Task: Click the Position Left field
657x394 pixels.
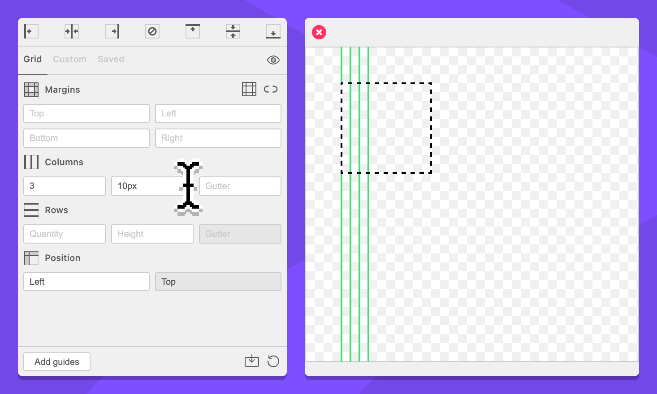Action: (86, 282)
